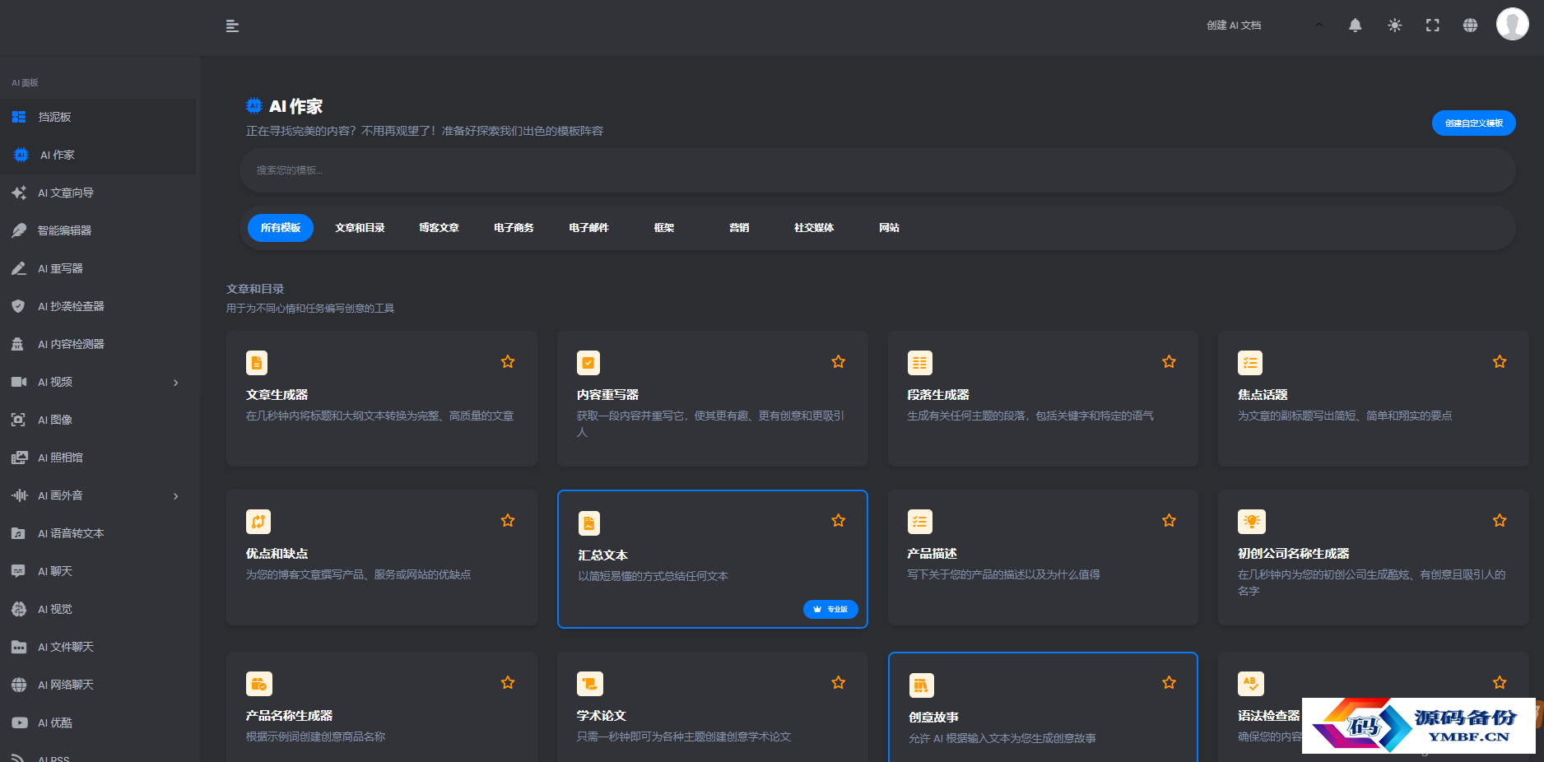Click the 初创公司名称生成器 lightbulb icon
1544x762 pixels.
1251,522
